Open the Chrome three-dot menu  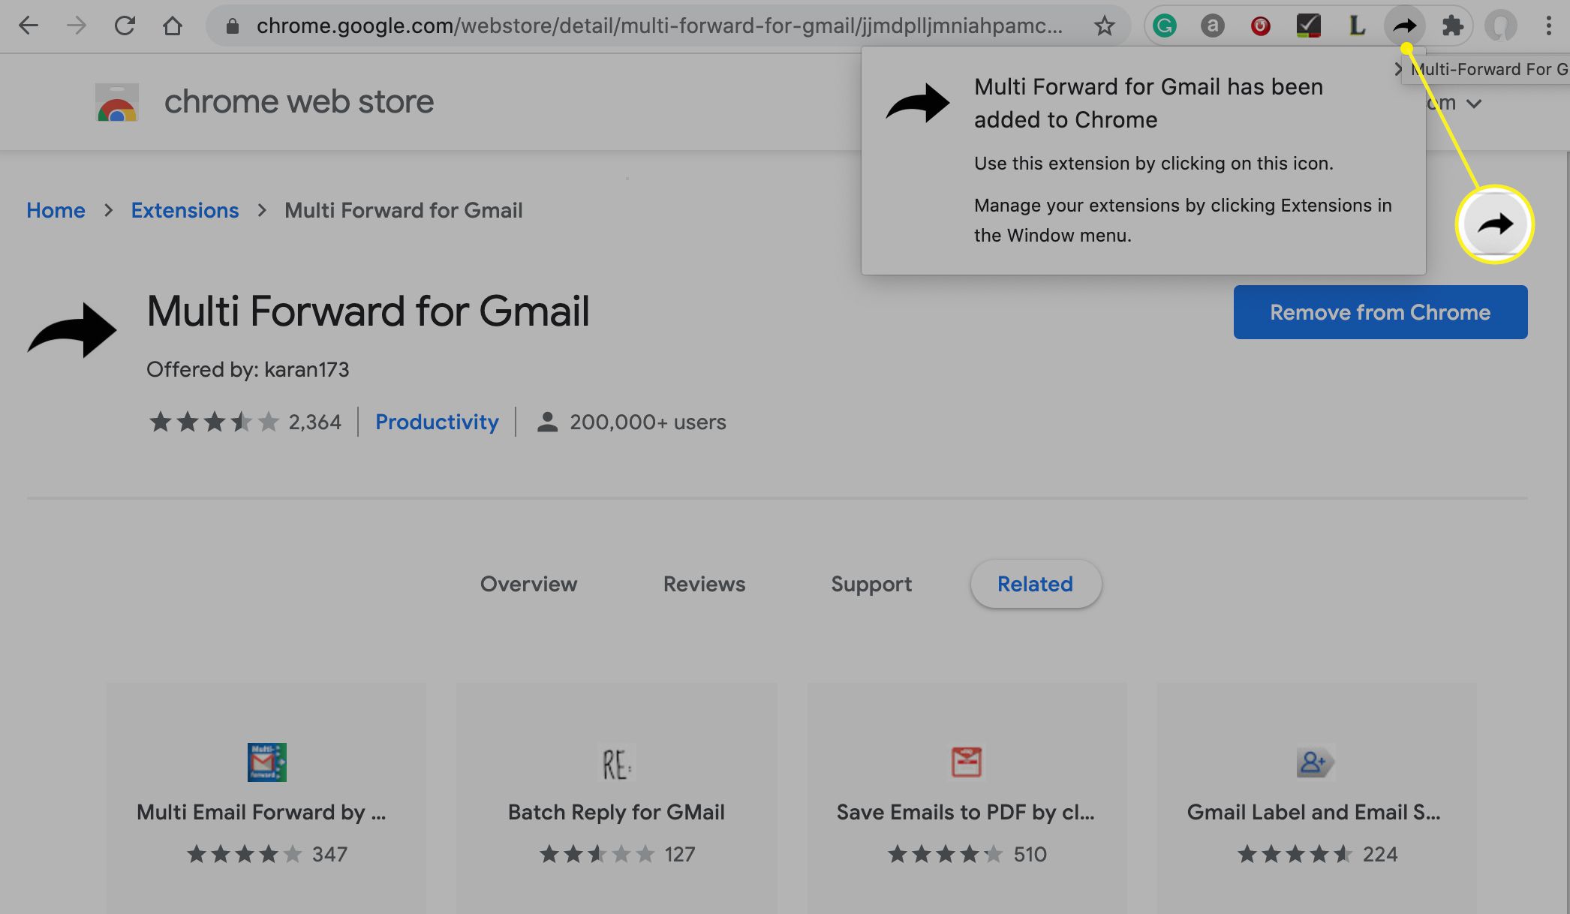click(x=1548, y=26)
